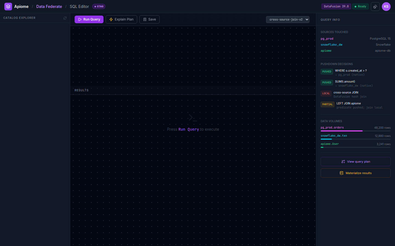Click the apiome.User volume bar

(356, 147)
